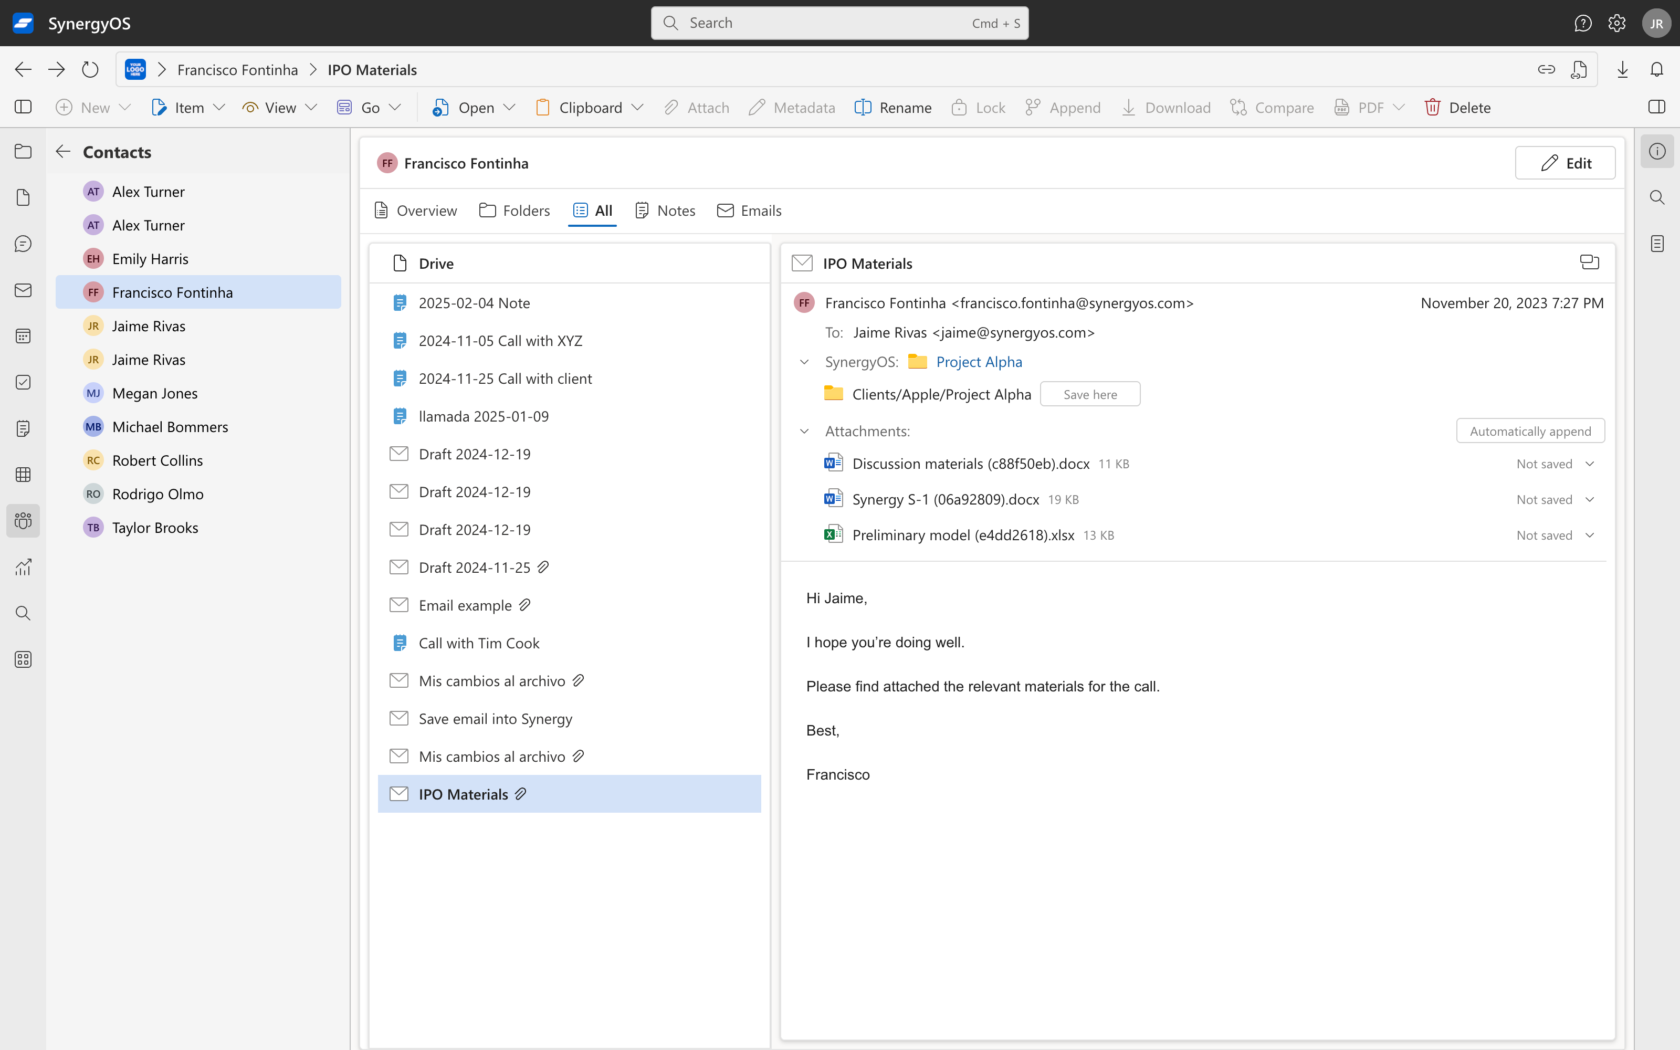The image size is (1680, 1050).
Task: Click Francisco Fontinha in the breadcrumb
Action: coord(237,69)
